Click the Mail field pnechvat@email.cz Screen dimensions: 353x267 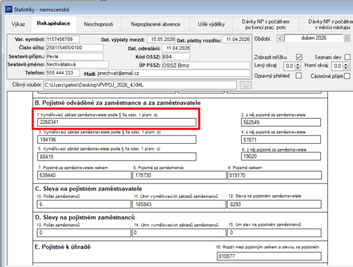click(x=173, y=73)
